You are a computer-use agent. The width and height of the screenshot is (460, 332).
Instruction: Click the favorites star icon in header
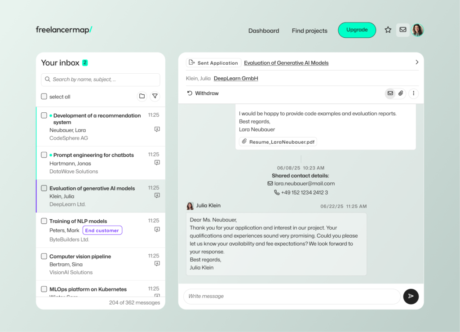388,30
